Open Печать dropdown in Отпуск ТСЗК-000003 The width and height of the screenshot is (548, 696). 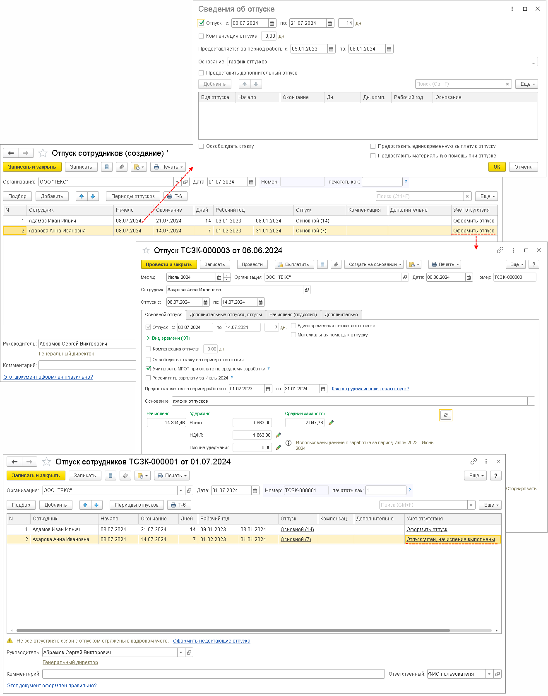(445, 264)
